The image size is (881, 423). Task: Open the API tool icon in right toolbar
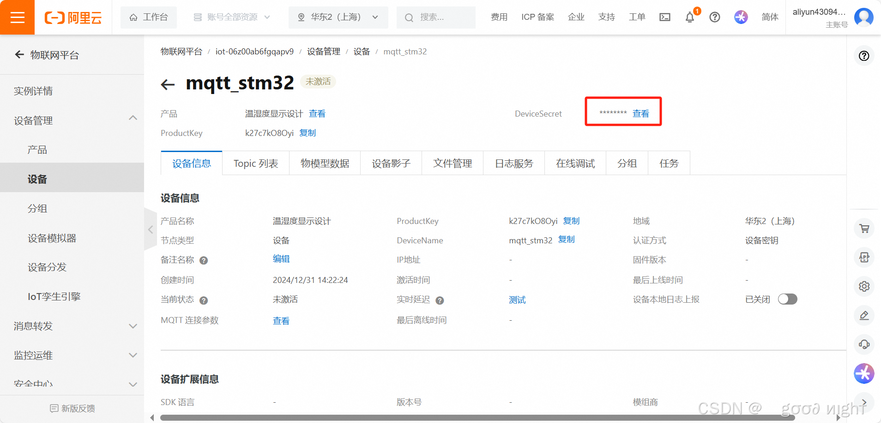pos(864,257)
